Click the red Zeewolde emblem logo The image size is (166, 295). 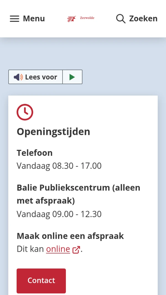coord(72,19)
